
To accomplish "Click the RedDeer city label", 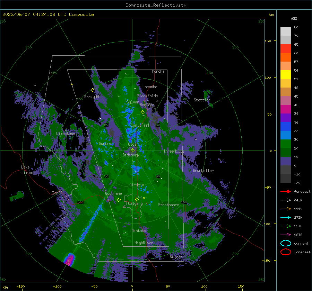I will click(x=147, y=105).
